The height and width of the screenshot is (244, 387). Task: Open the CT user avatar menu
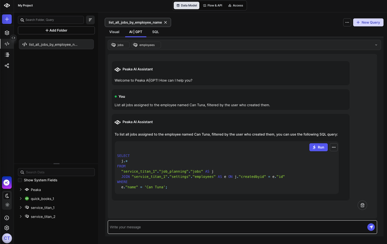[x=7, y=238]
